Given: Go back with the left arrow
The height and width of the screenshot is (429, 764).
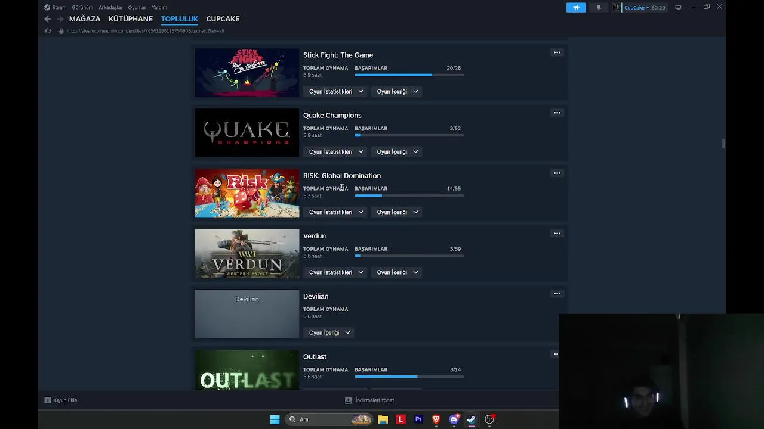Looking at the screenshot, I should (48, 19).
